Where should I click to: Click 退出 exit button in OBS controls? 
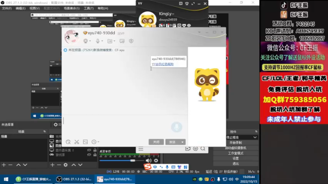(235, 164)
